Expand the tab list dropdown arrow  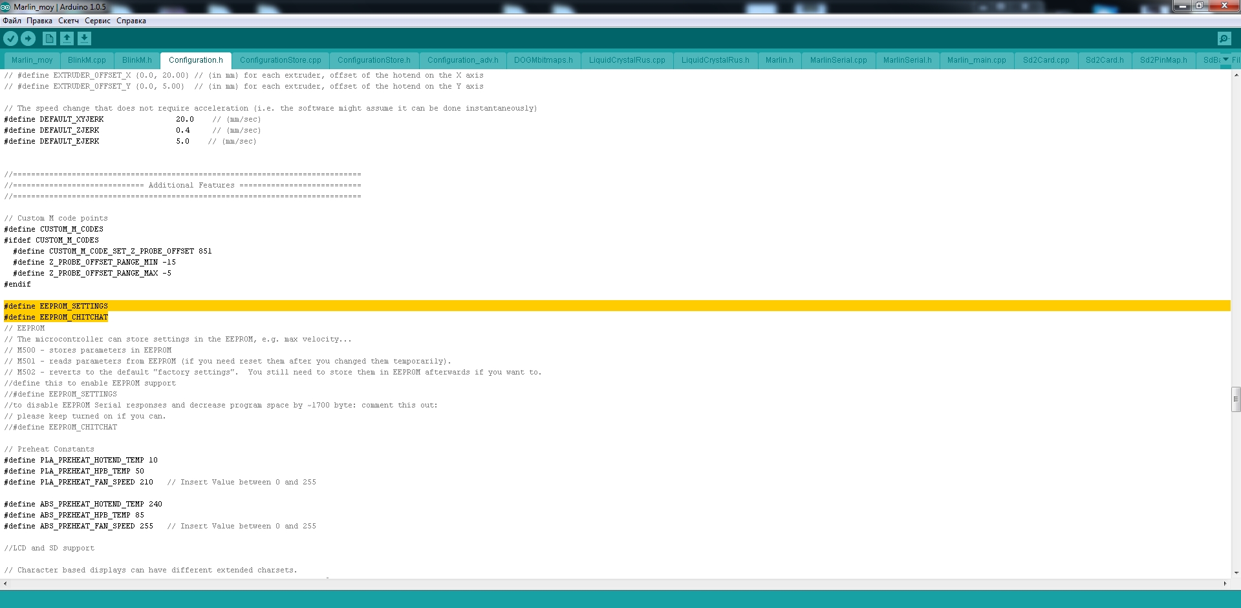[x=1225, y=60]
